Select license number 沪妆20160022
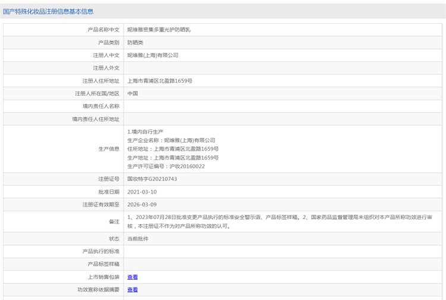The image size is (446, 300). coord(187,166)
